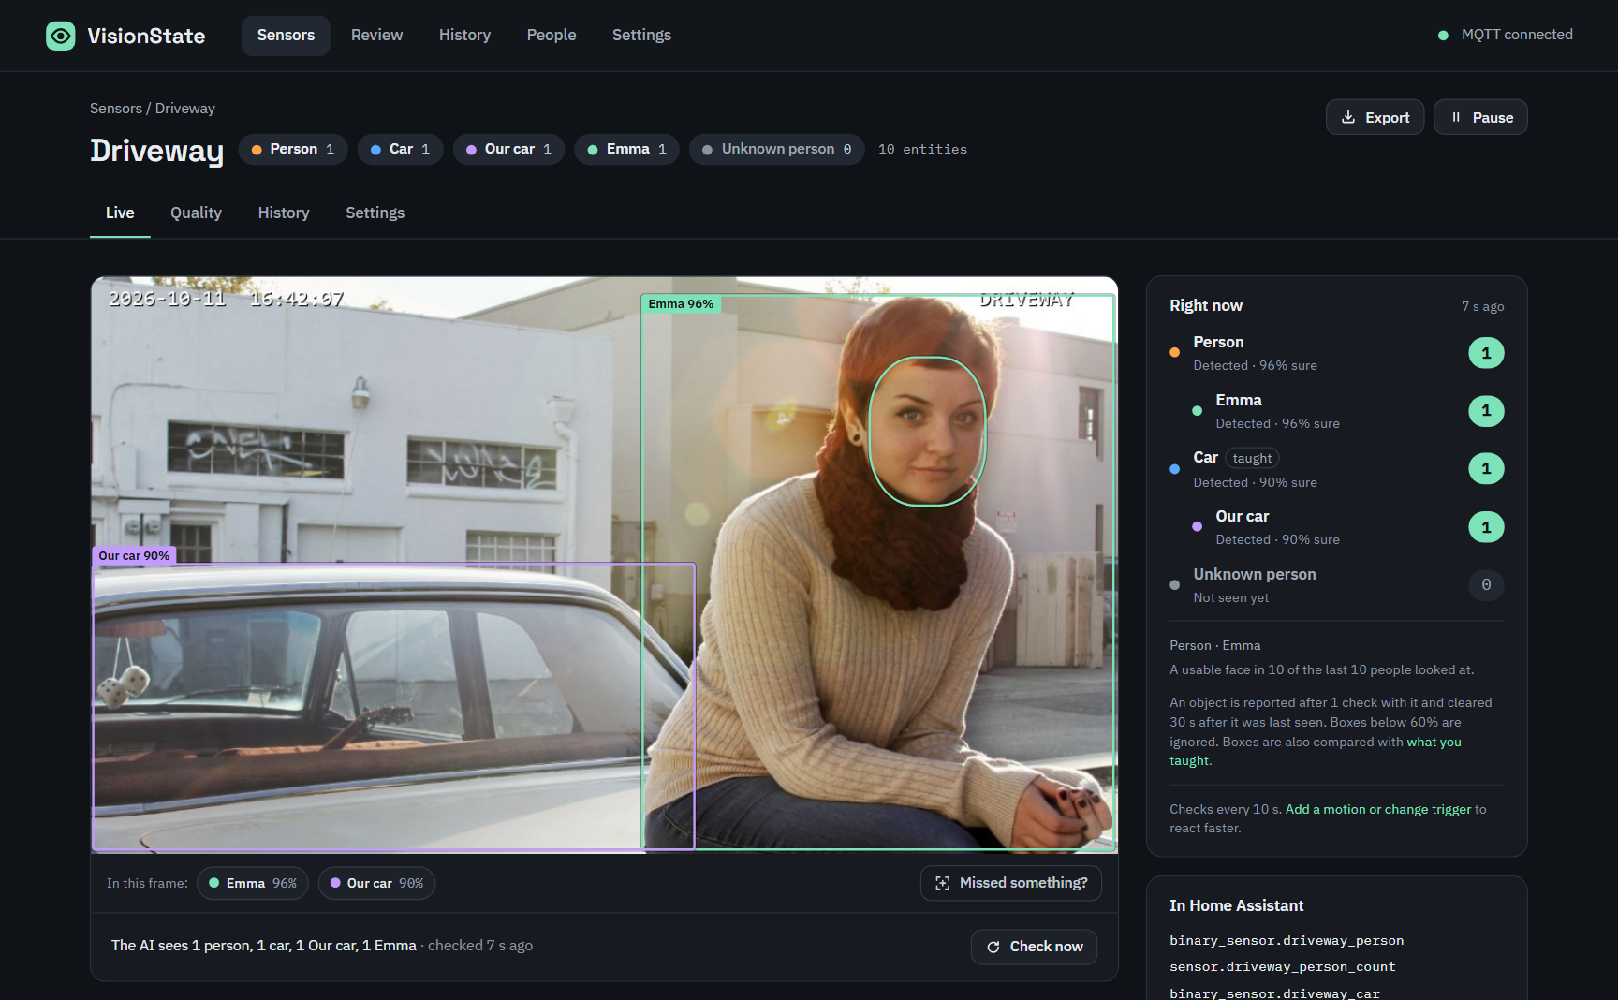Click the Sensors breadcrumb link
The height and width of the screenshot is (1000, 1618).
(116, 109)
